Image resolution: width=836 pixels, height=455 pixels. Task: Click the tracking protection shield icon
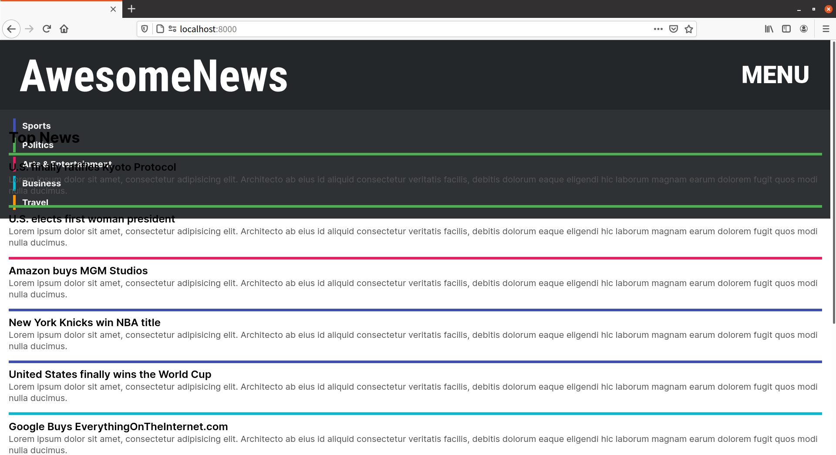(145, 29)
